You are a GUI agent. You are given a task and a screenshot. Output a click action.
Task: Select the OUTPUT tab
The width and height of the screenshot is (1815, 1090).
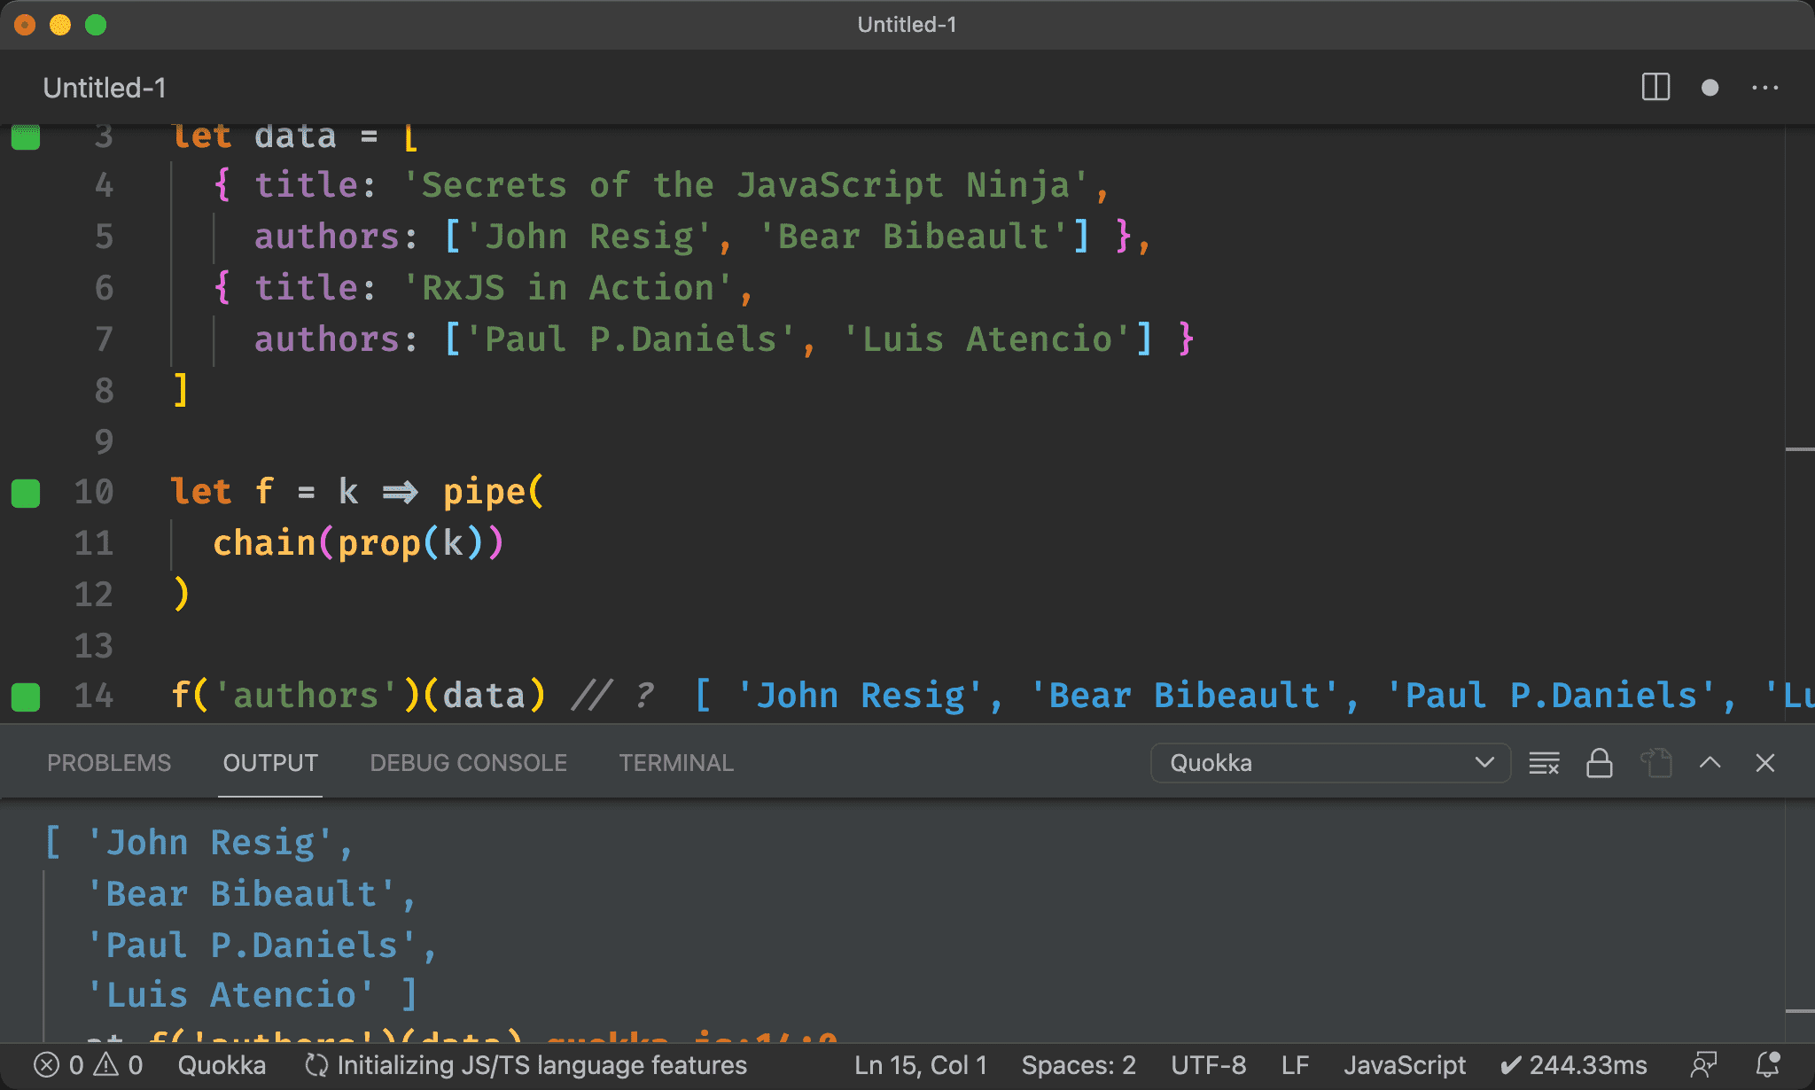coord(270,763)
